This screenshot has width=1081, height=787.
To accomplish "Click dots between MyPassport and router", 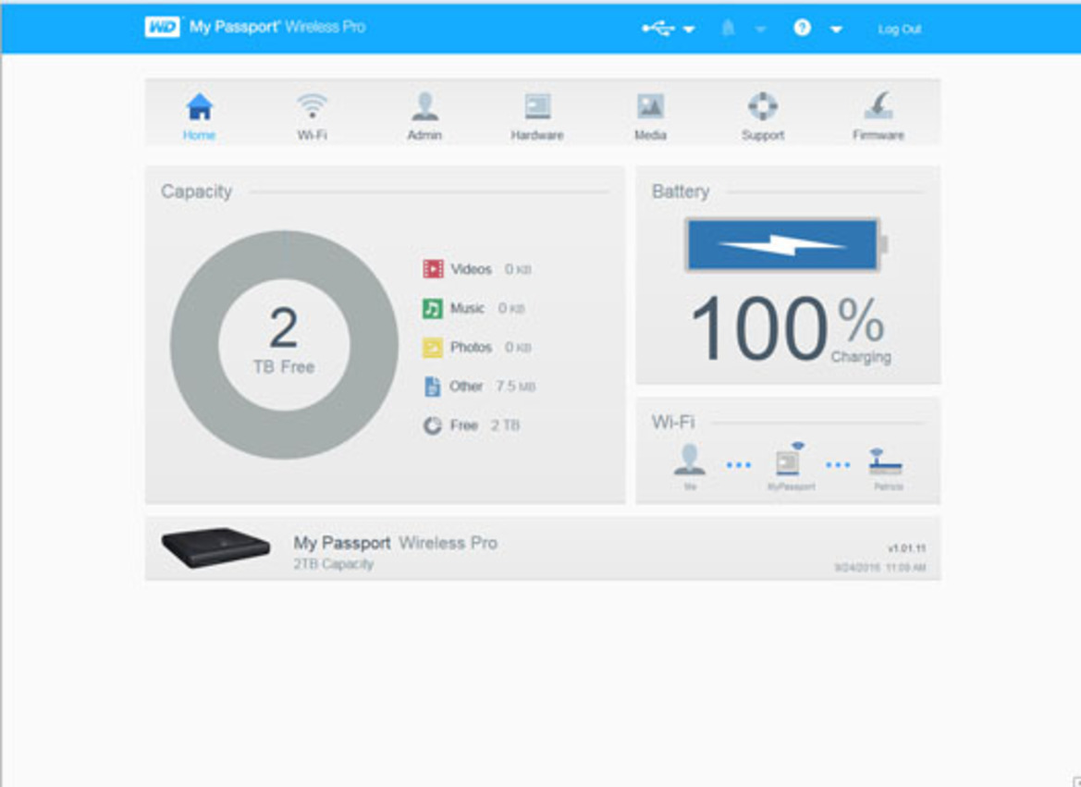I will click(x=838, y=465).
